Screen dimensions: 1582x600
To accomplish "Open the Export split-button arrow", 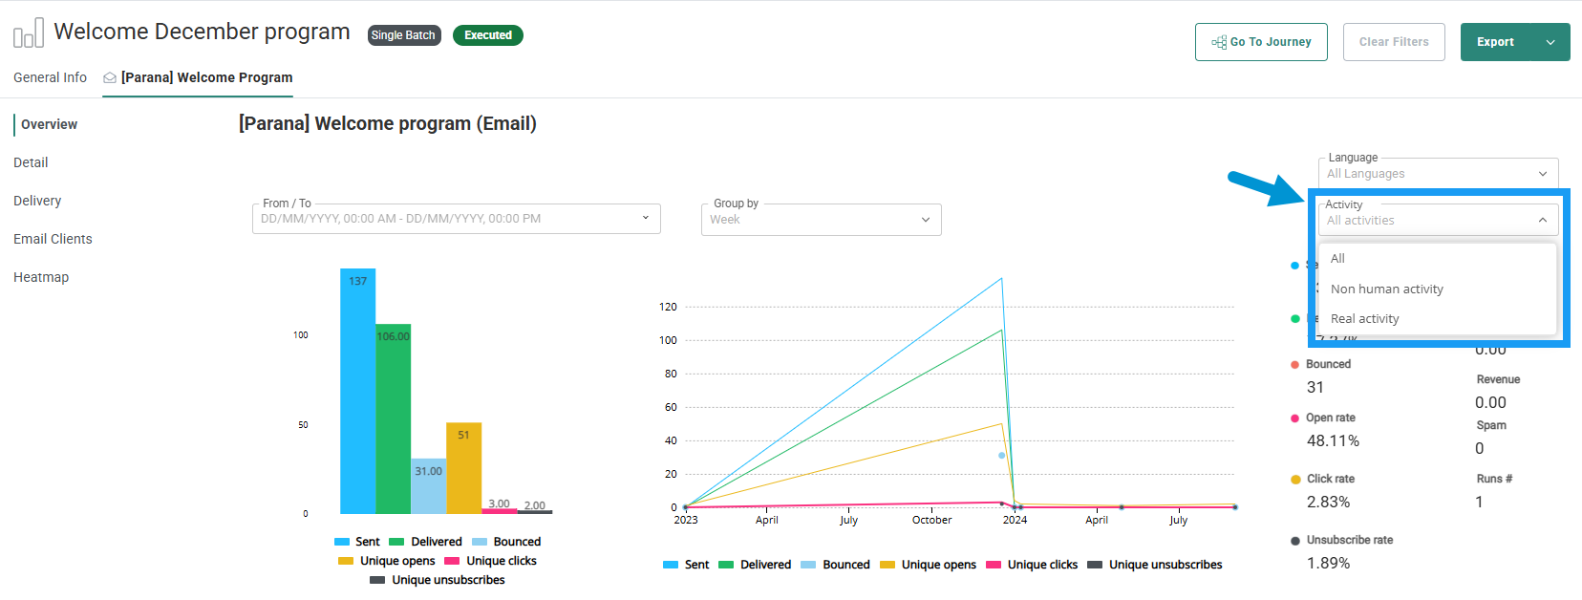I will (x=1550, y=42).
